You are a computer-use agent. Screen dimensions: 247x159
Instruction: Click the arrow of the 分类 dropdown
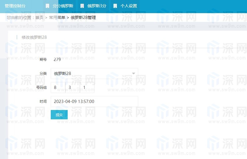pos(134,74)
